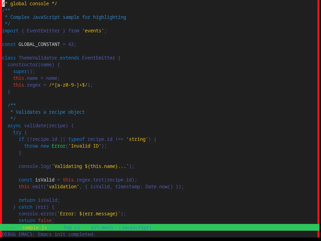
Task: Click the 'validation' event name string
Action: pyautogui.click(x=63, y=187)
